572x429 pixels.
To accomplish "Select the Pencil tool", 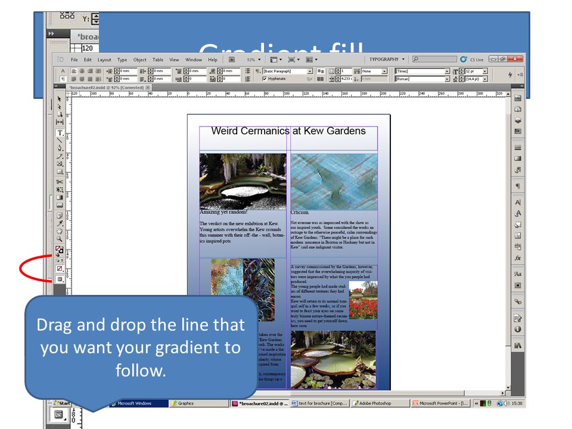I will [x=60, y=156].
